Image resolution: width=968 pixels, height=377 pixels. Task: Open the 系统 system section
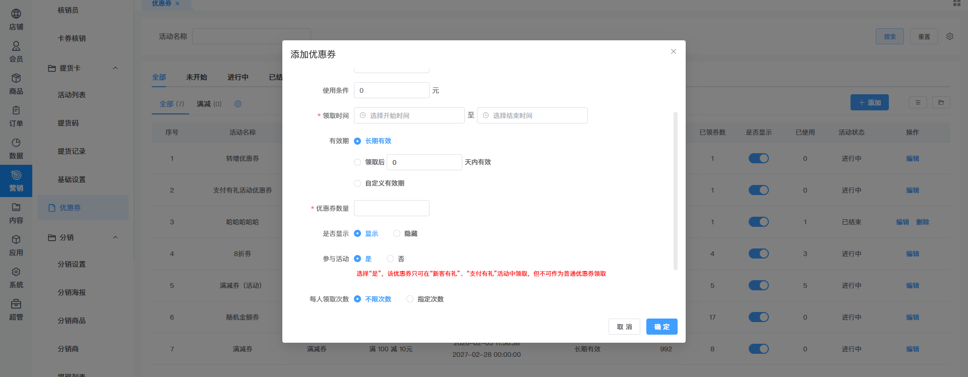16,278
